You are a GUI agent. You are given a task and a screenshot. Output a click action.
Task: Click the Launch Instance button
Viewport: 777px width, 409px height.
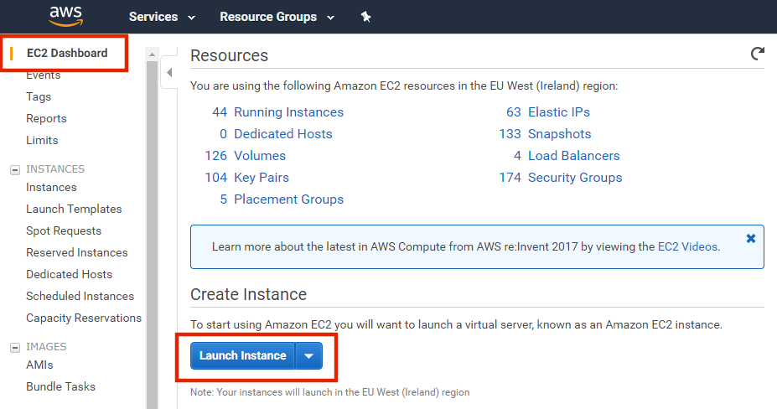pos(242,355)
